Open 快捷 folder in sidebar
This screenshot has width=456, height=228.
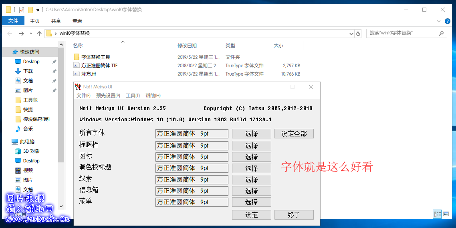pos(28,110)
